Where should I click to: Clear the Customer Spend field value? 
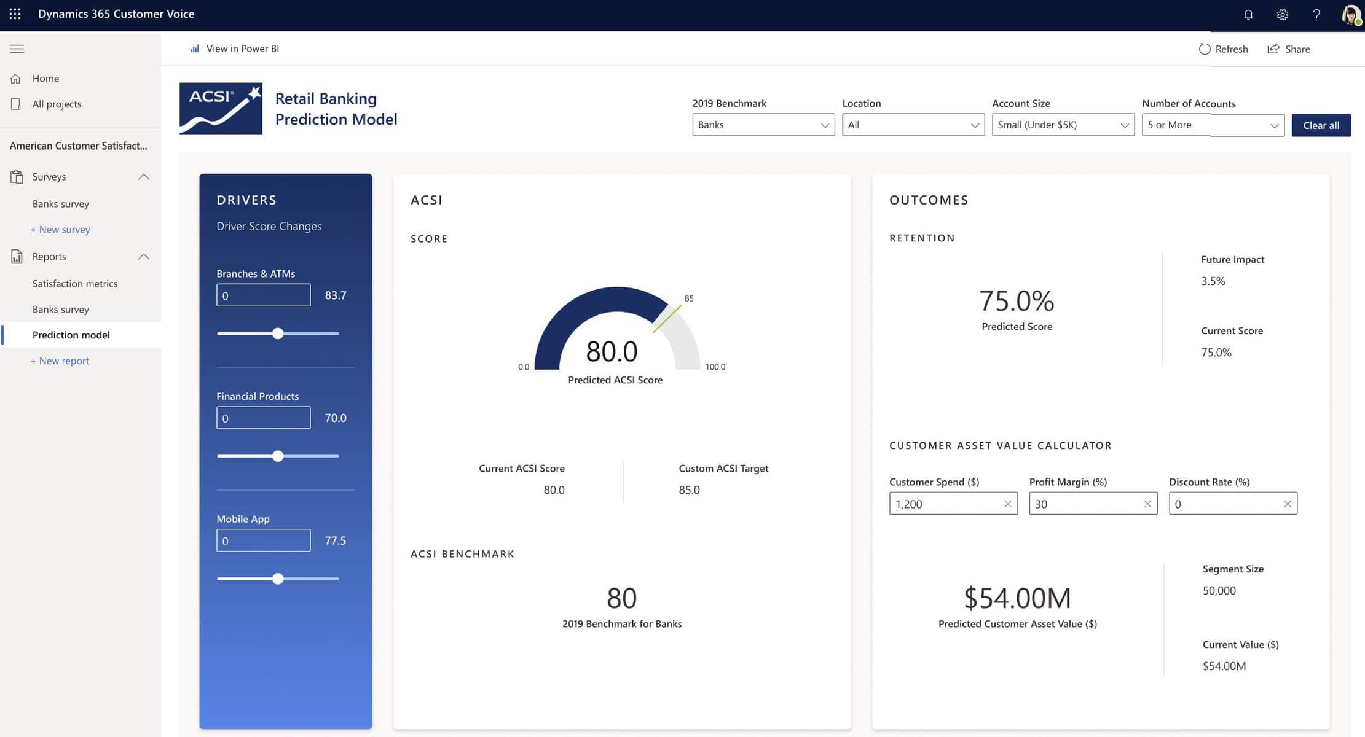pos(1007,504)
